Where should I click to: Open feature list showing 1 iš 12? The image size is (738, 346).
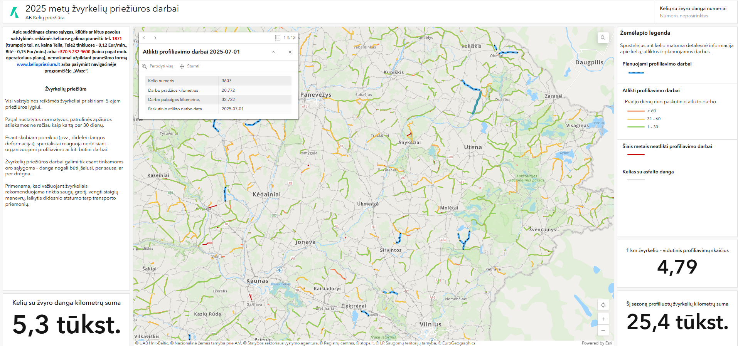point(285,38)
